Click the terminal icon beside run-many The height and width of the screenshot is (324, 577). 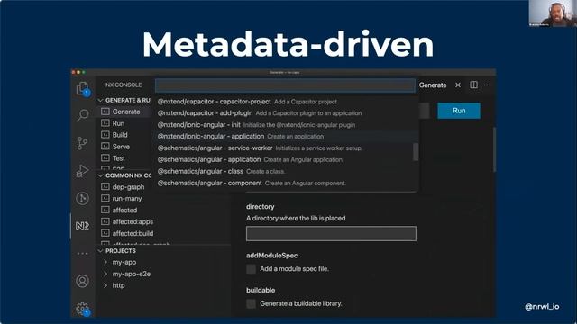point(105,198)
